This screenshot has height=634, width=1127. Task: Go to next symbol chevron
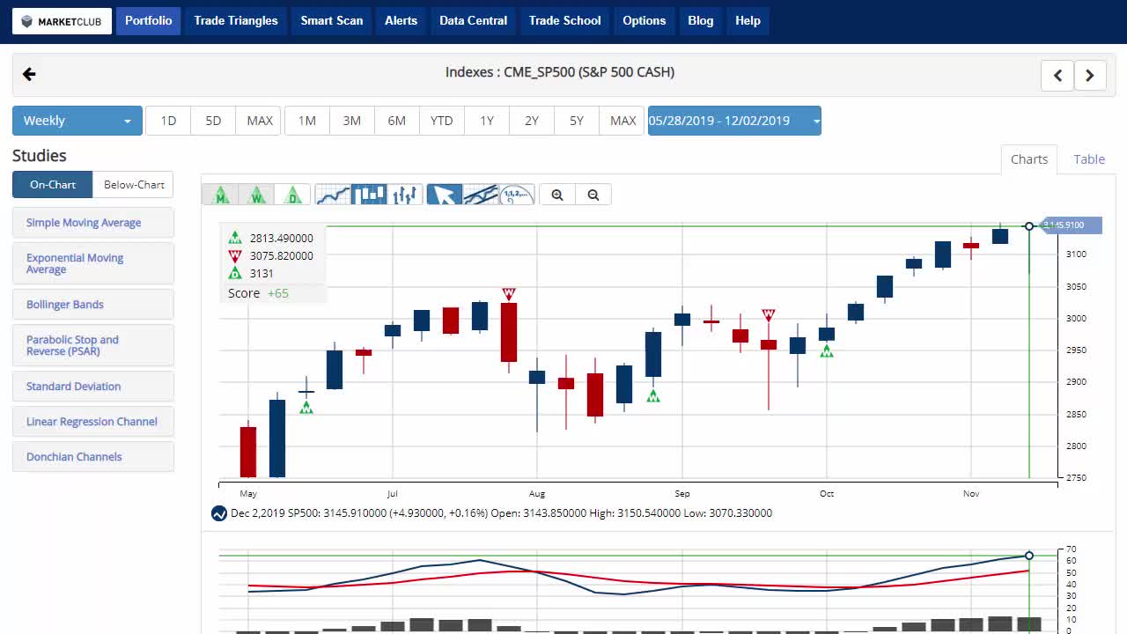(x=1090, y=76)
